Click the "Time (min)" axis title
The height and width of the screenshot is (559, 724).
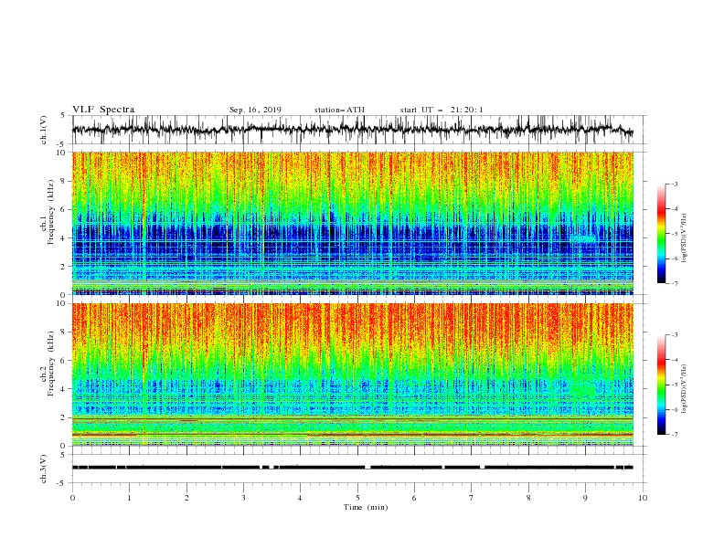point(366,507)
